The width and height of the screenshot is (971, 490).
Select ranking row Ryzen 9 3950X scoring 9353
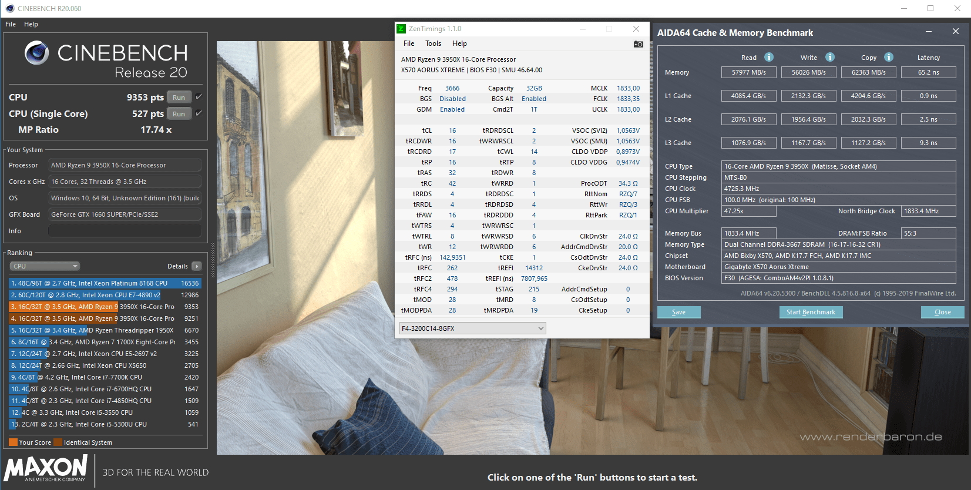click(x=105, y=307)
